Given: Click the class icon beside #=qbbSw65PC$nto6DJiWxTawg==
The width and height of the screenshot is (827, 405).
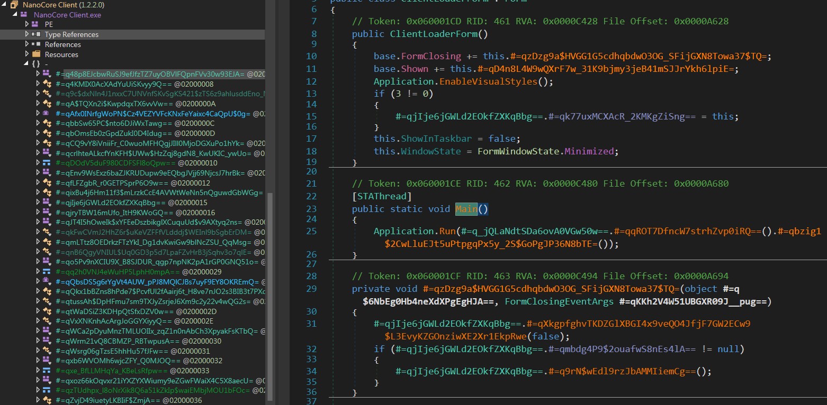Looking at the screenshot, I should (46, 123).
